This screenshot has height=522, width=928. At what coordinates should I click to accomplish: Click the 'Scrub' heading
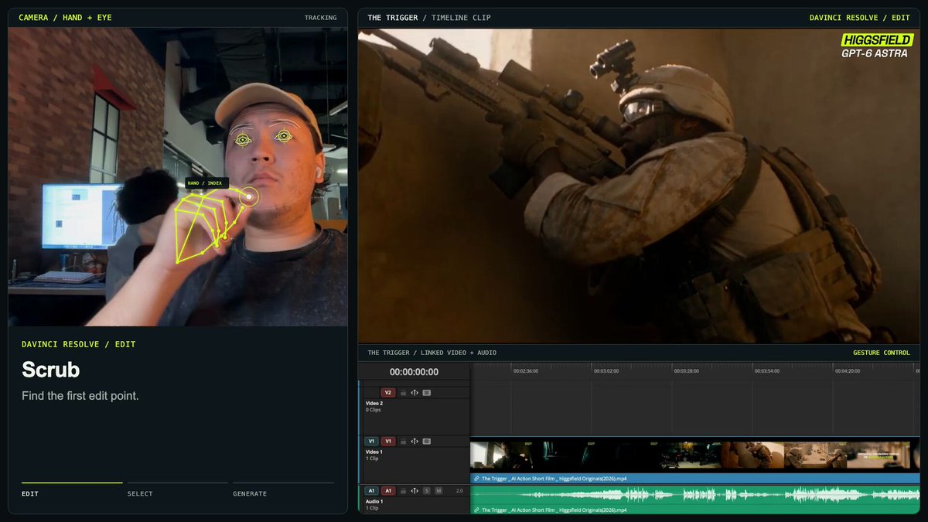(50, 370)
